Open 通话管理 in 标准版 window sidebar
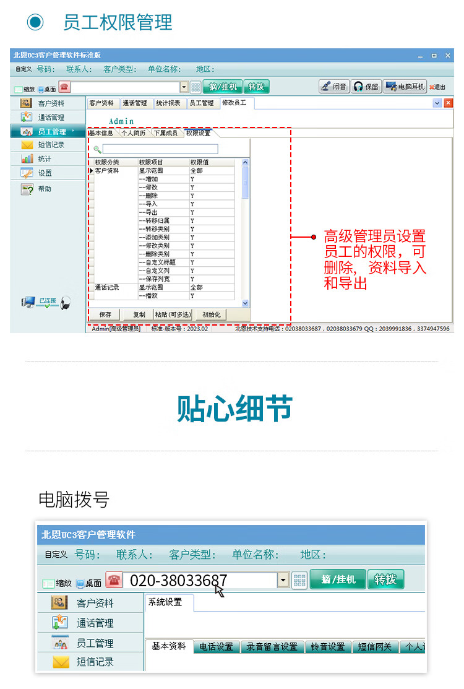 click(48, 118)
